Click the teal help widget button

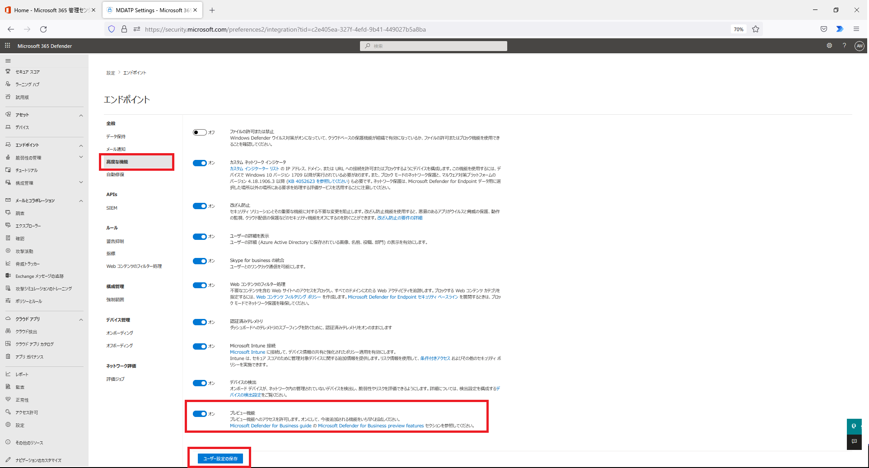[x=854, y=426]
